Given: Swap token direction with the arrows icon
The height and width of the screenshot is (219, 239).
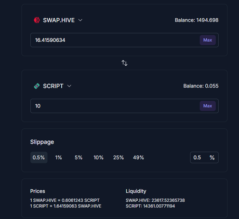Looking at the screenshot, I should coord(124,63).
